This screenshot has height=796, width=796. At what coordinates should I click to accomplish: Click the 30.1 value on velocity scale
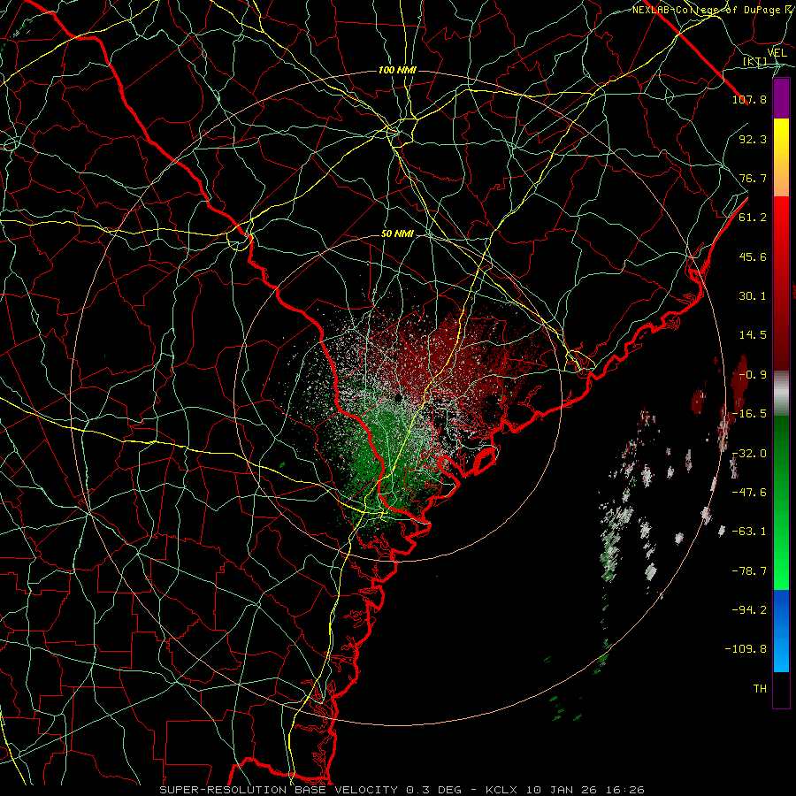click(x=753, y=296)
